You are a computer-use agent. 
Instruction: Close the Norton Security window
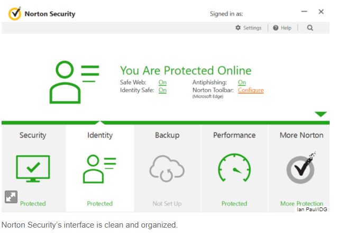(x=321, y=12)
